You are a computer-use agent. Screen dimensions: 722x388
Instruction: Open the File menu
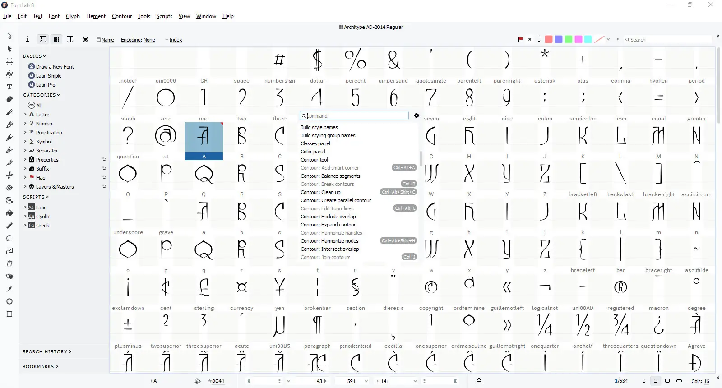tap(7, 16)
